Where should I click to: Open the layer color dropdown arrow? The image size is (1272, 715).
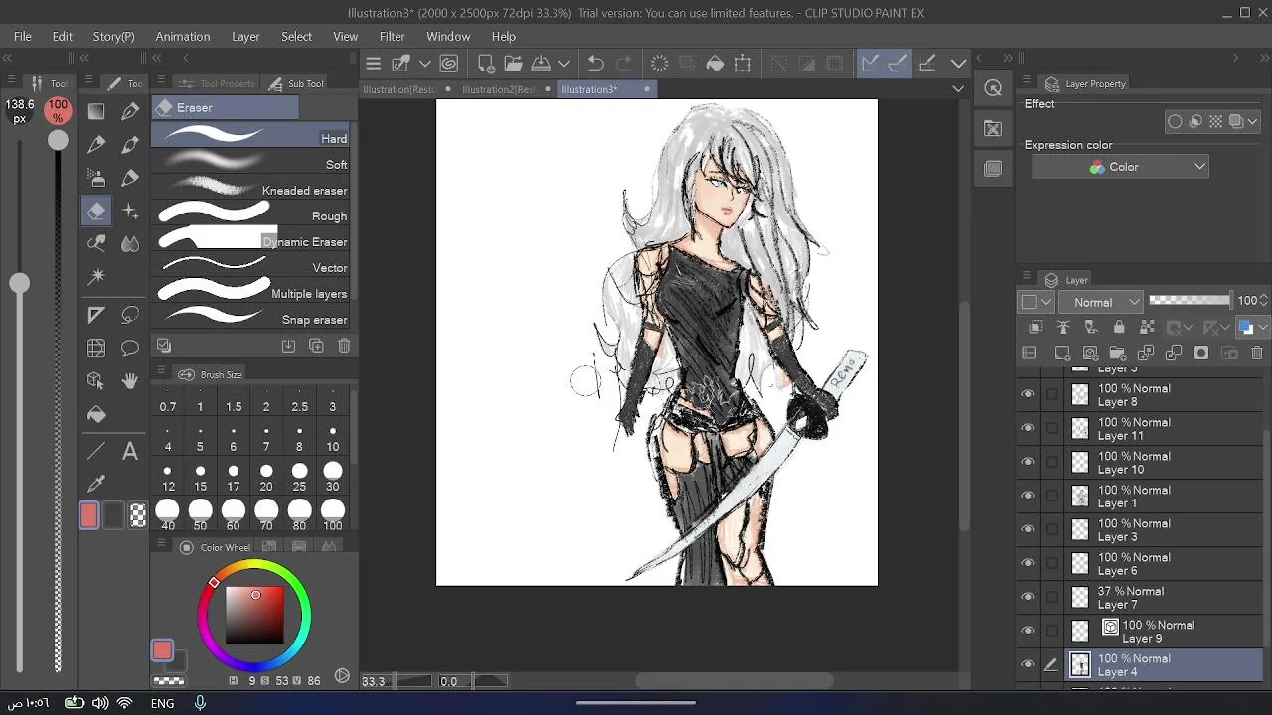[x=1264, y=327]
